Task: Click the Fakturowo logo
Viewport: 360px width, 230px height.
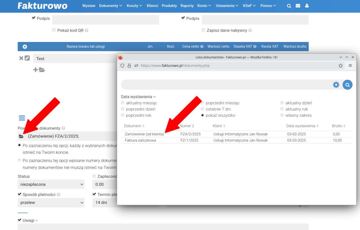Action: (42, 6)
